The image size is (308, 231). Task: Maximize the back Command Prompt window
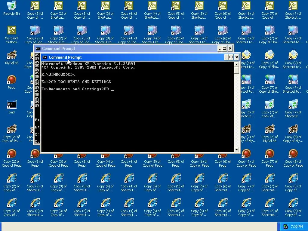click(x=224, y=48)
